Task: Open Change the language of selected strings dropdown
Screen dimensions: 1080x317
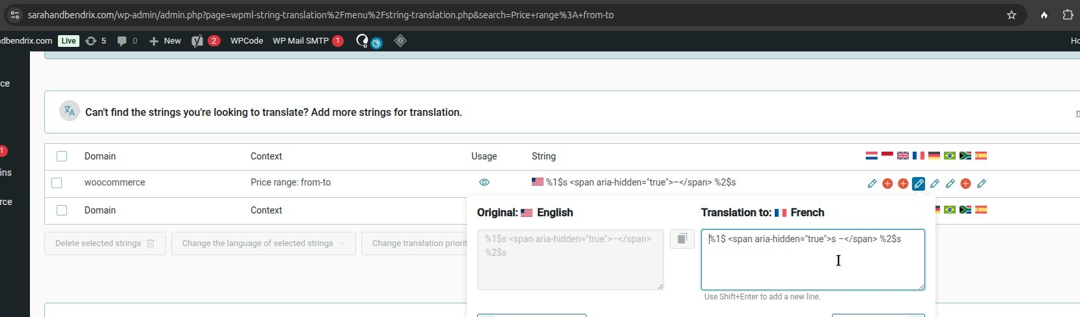Action: pos(263,243)
